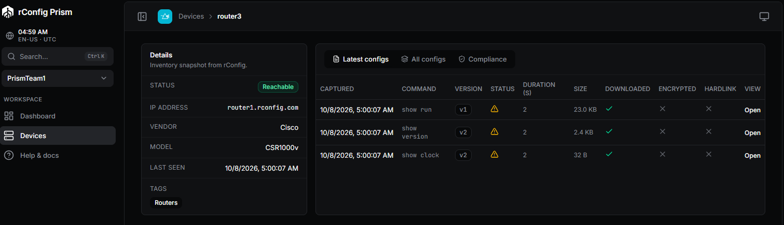Click the rConfig Prism logo icon
The width and height of the screenshot is (784, 225).
[x=8, y=12]
